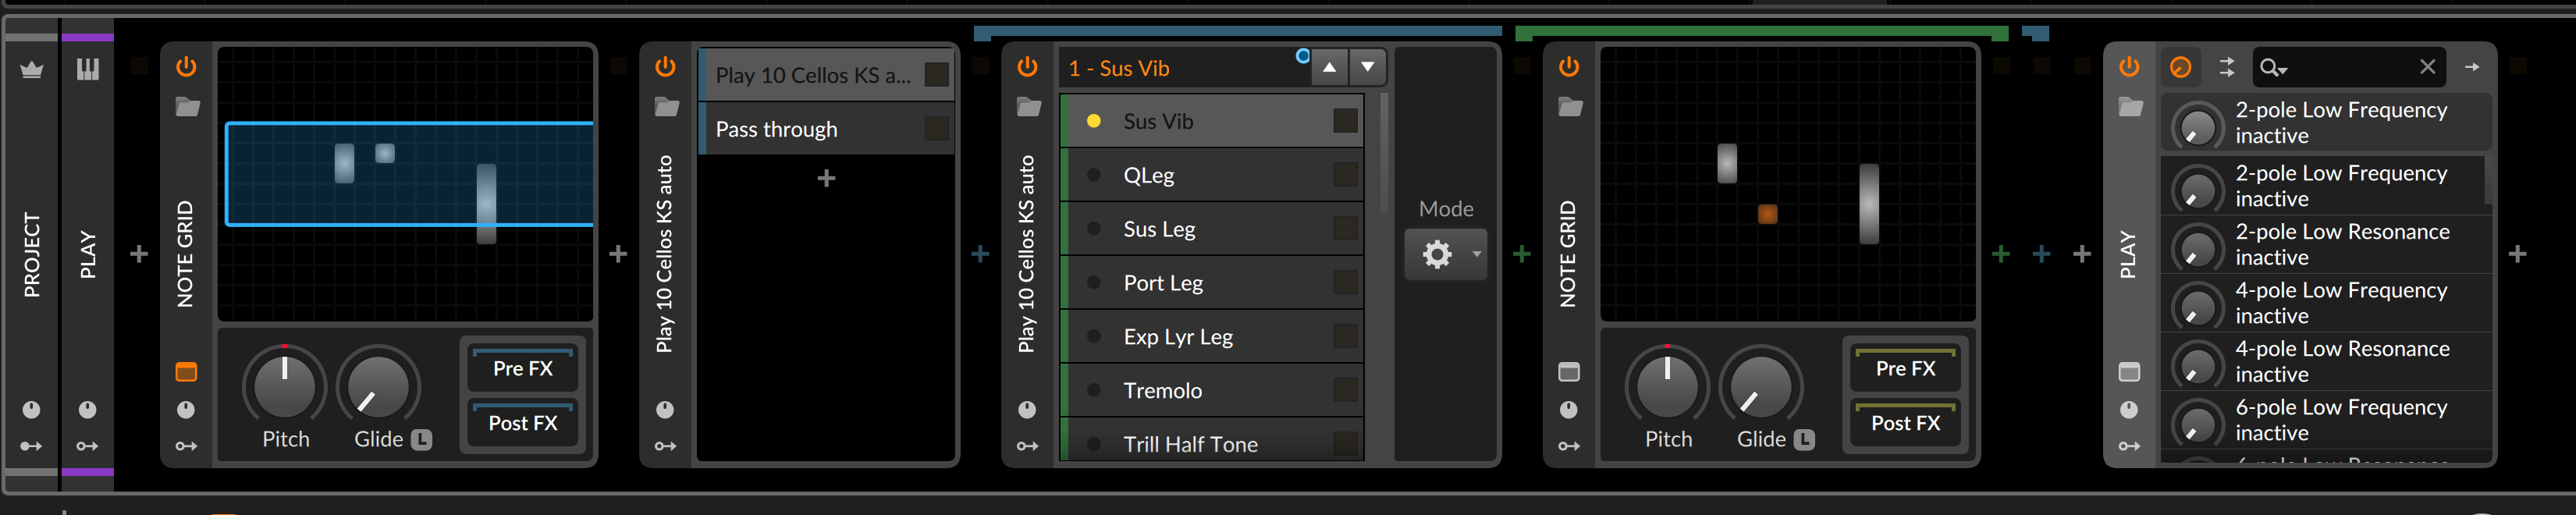
Task: Add a layer with the plus below Pass through
Action: pos(826,179)
